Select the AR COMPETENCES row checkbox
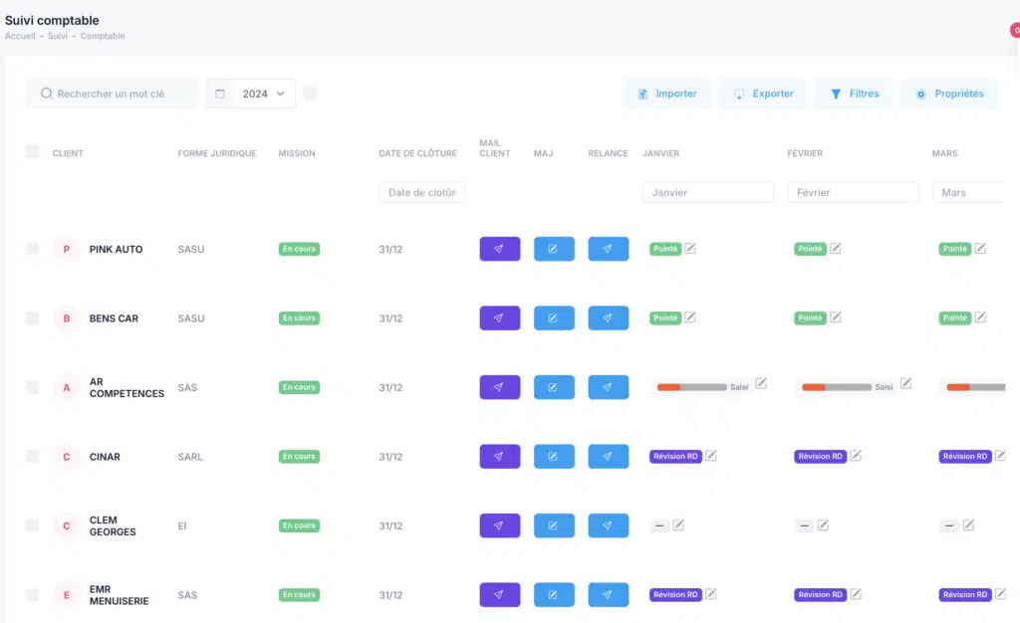Viewport: 1020px width, 623px height. click(32, 387)
